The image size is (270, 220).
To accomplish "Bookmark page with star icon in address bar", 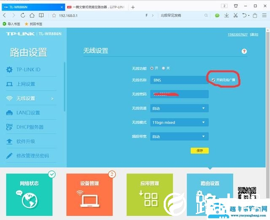I will [x=54, y=16].
